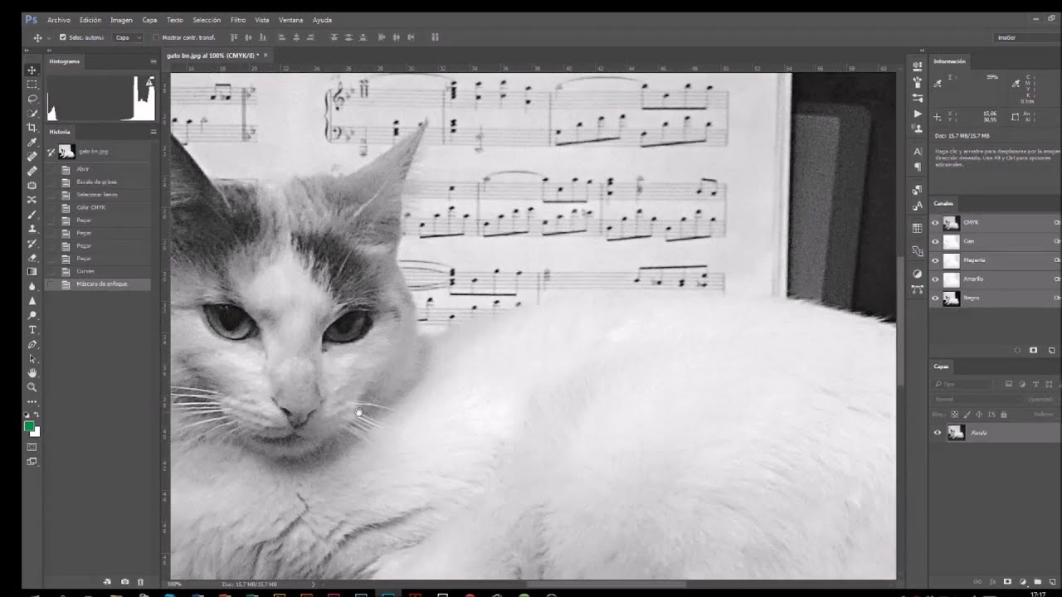
Task: Open the layer filter type dropdown
Action: click(962, 385)
